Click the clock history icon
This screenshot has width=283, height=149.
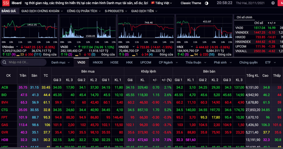[273, 3]
